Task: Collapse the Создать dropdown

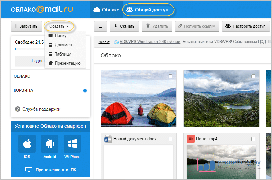Action: (x=59, y=26)
